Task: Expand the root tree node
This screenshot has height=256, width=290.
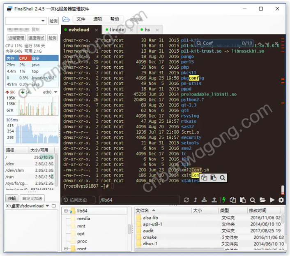Action: coord(66,249)
